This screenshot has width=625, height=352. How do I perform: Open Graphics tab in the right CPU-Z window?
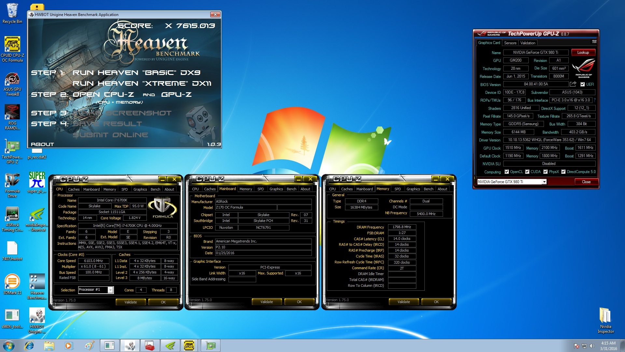click(x=413, y=189)
